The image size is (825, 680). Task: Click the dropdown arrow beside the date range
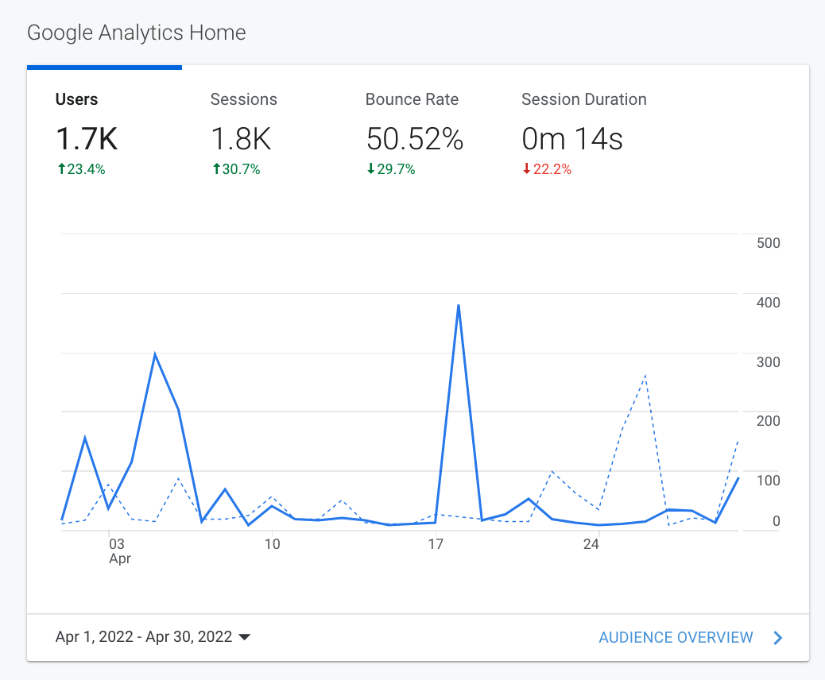[244, 637]
